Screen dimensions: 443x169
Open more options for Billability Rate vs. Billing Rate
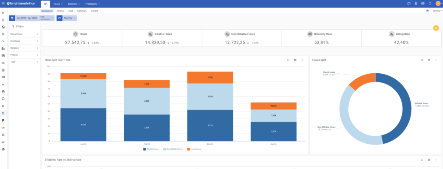[436, 160]
